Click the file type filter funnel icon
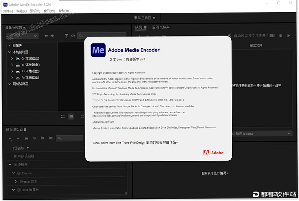 (67, 36)
